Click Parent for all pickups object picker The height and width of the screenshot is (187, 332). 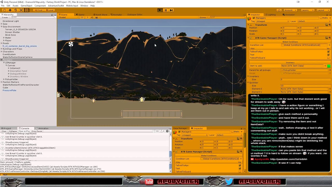(329, 70)
